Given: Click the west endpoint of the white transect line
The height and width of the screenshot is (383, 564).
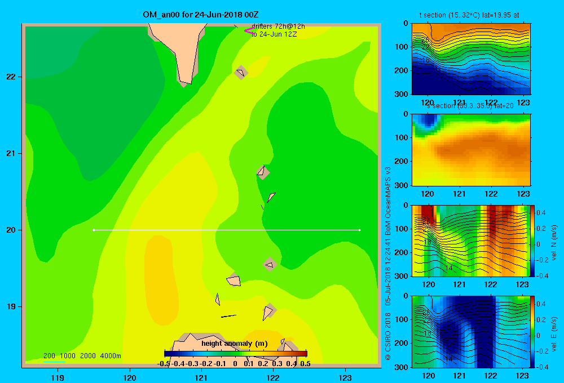Looking at the screenshot, I should pos(94,230).
